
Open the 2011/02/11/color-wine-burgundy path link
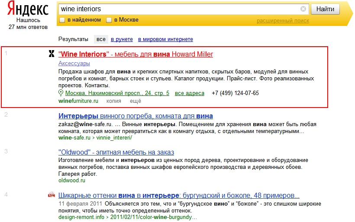click(154, 217)
